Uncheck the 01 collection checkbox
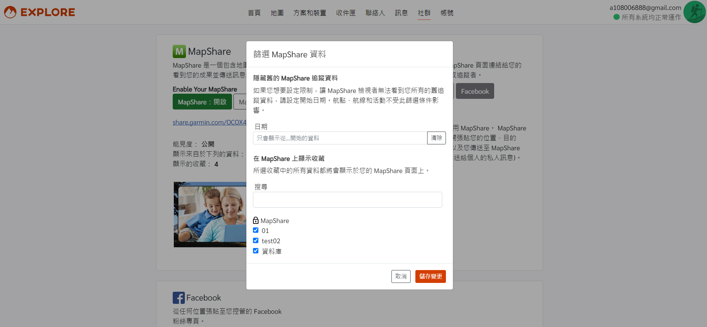Screen dimensions: 707x327 (x=256, y=230)
